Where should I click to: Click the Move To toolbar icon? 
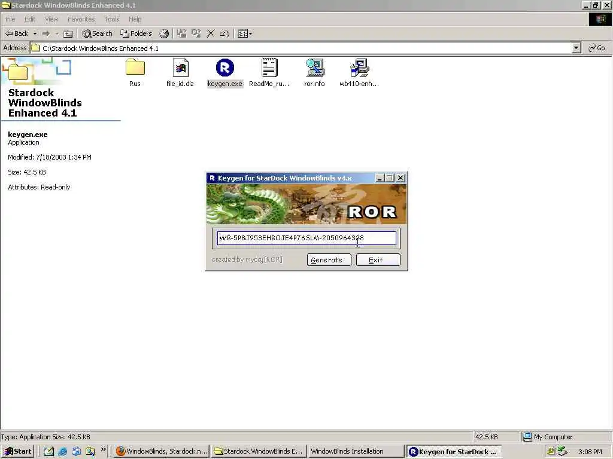181,33
